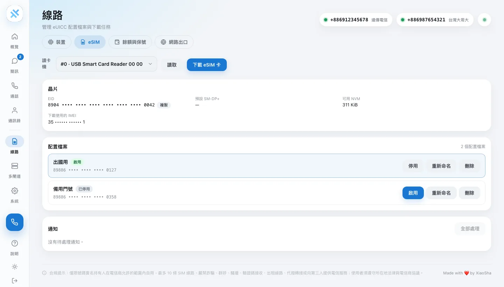Rename the 備用門號 profile
This screenshot has width=504, height=287.
point(441,193)
